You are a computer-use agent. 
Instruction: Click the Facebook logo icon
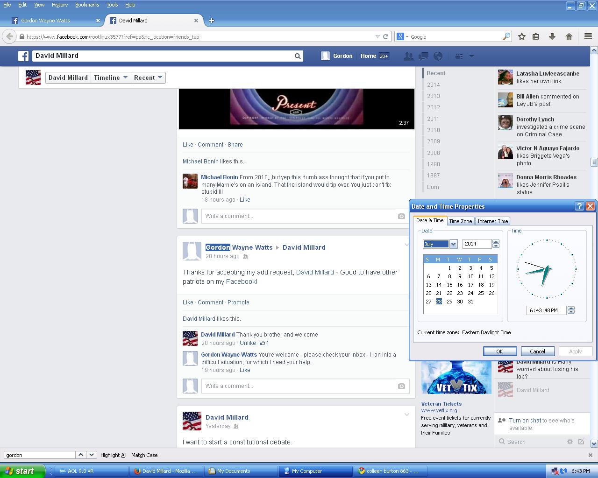(23, 56)
